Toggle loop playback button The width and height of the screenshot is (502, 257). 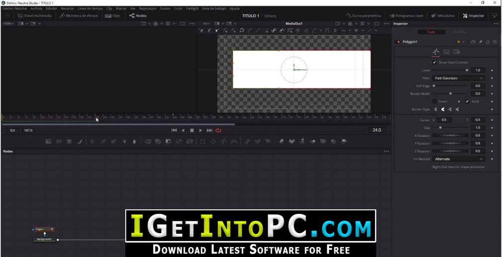[218, 130]
